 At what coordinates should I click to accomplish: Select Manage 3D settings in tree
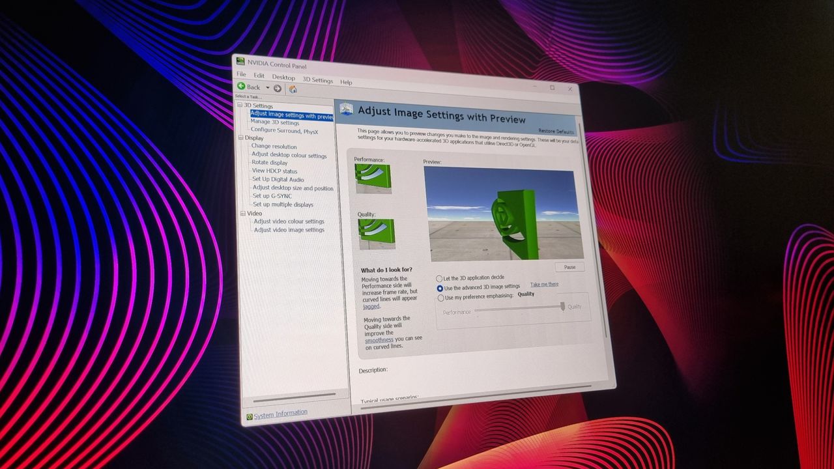(275, 122)
